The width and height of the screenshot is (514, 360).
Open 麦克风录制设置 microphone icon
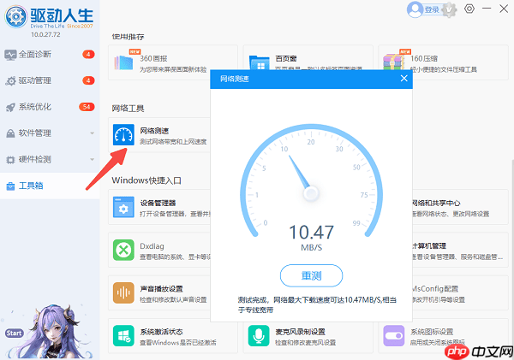[x=259, y=336]
